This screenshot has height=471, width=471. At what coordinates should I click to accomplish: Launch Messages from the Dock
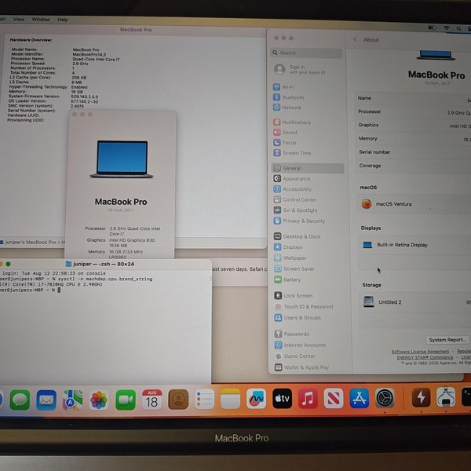coord(20,400)
